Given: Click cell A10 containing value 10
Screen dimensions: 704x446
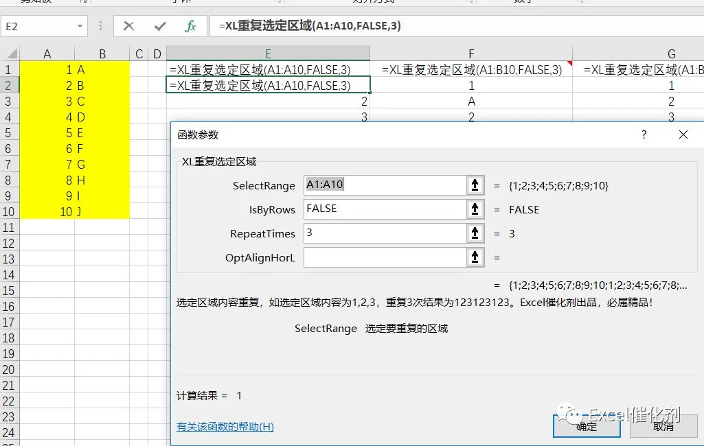Looking at the screenshot, I should tap(47, 211).
